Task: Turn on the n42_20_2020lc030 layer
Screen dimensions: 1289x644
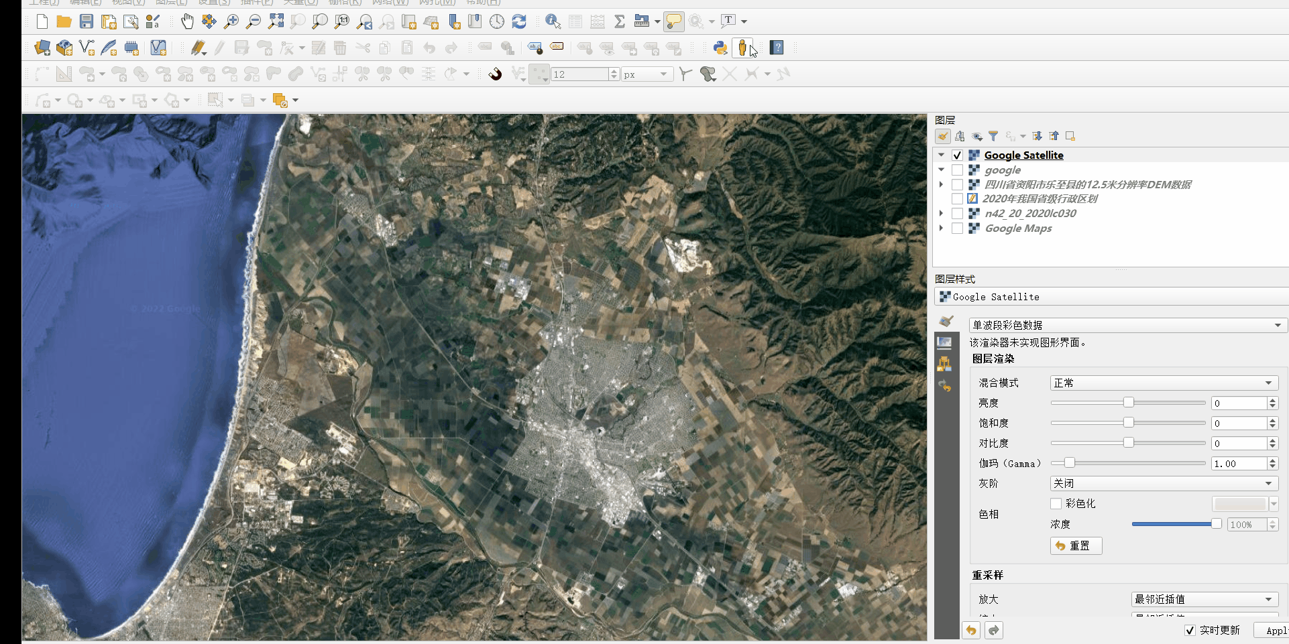Action: click(x=957, y=214)
